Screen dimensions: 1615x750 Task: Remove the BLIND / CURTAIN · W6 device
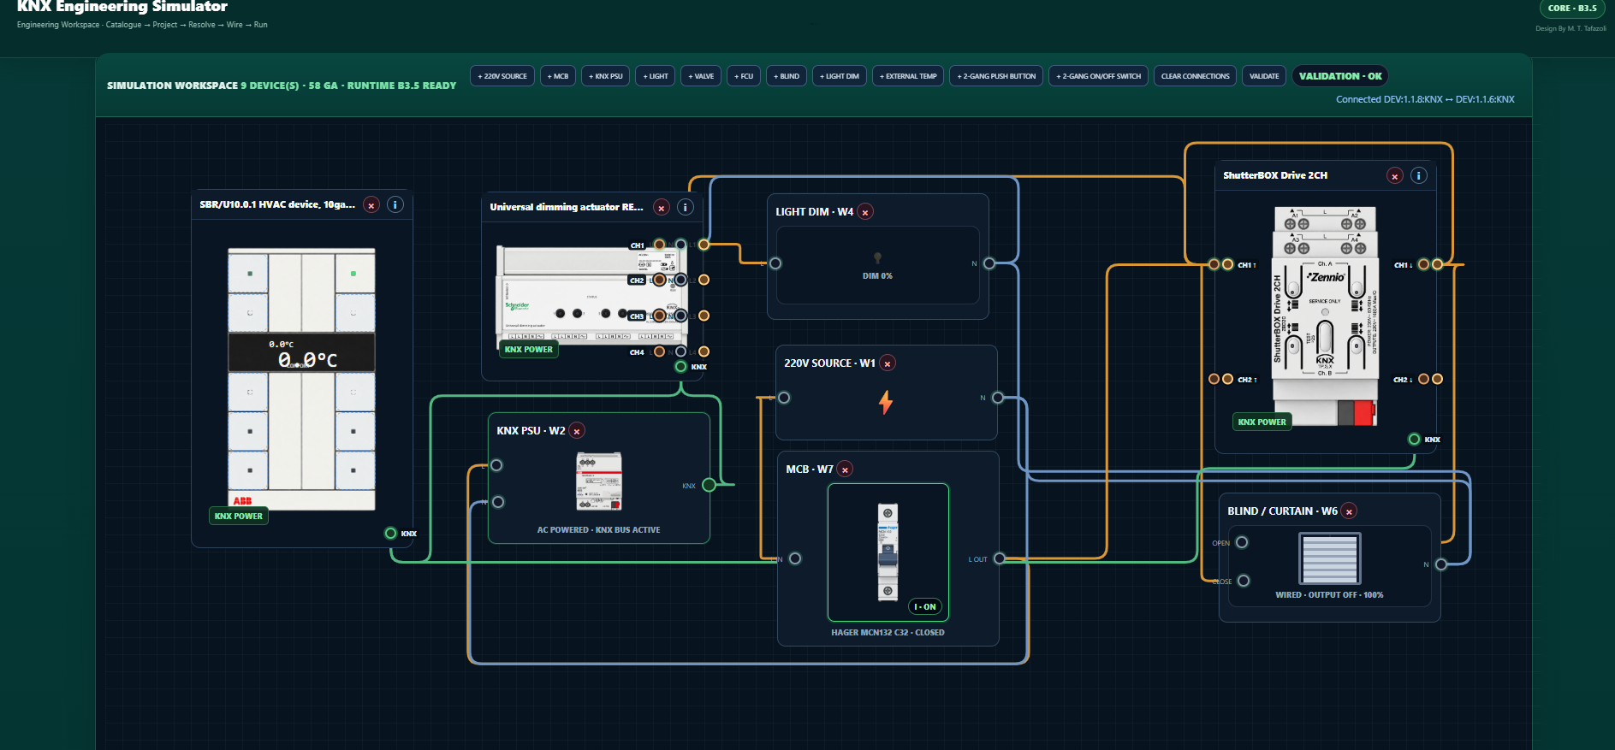1349,511
